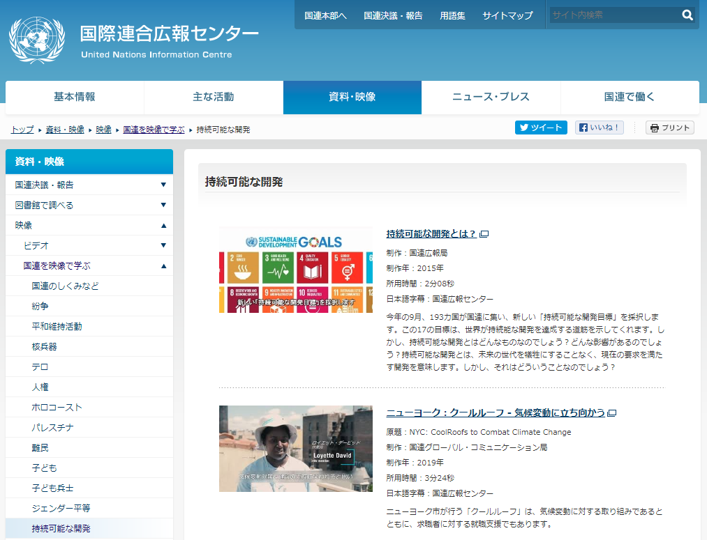Click the external link icon beside 持続可能な開発とは？
The image size is (707, 540).
[484, 234]
